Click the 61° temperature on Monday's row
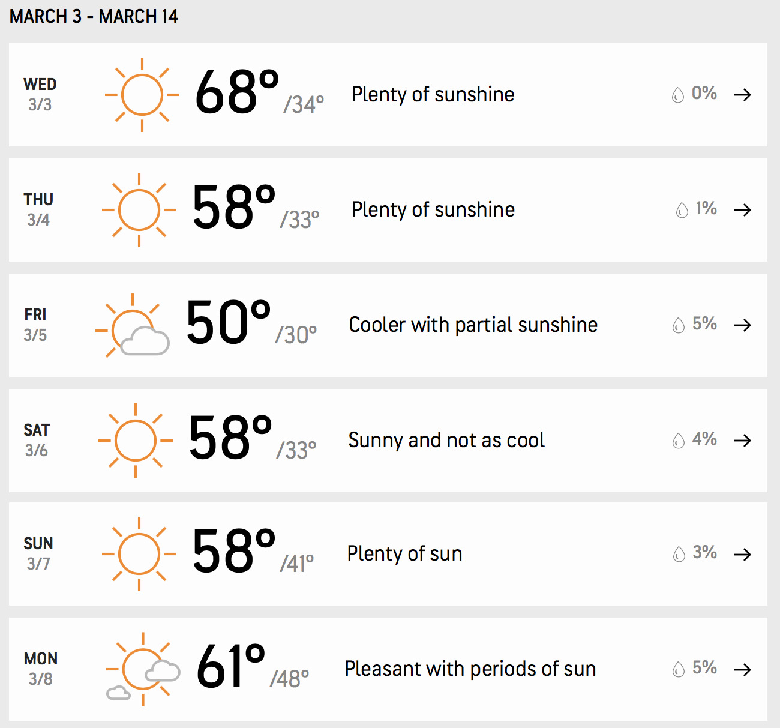780x728 pixels. pyautogui.click(x=231, y=666)
